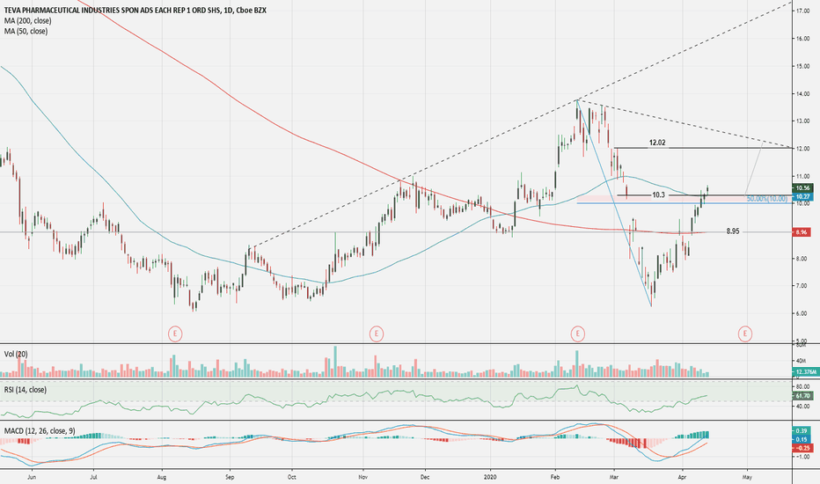Image resolution: width=820 pixels, height=484 pixels.
Task: Click the 6.00 price axis label
Action: point(803,314)
